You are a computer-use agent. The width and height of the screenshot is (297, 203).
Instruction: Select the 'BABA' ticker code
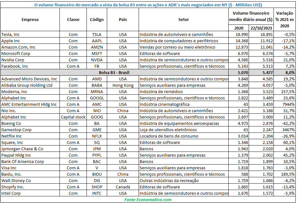point(97,85)
